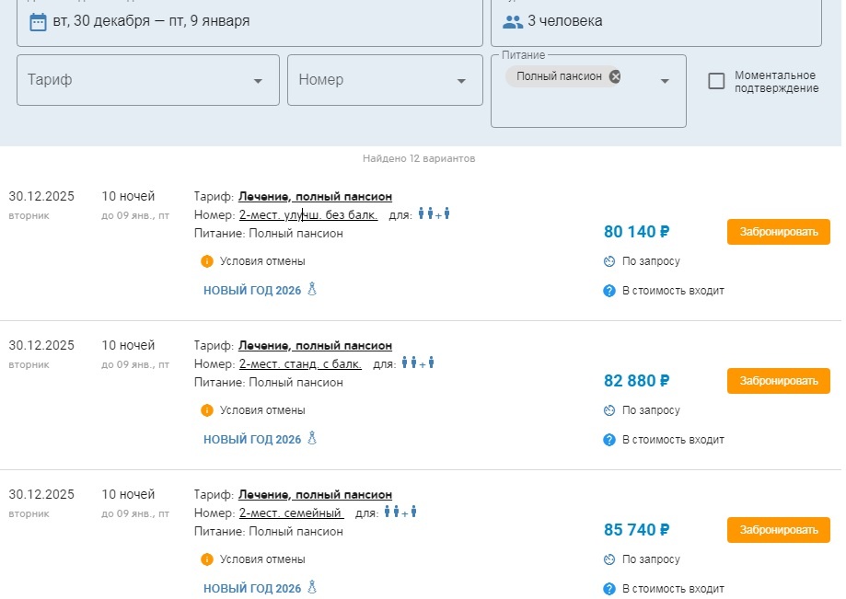Expand the Тариф dropdown

(x=258, y=81)
